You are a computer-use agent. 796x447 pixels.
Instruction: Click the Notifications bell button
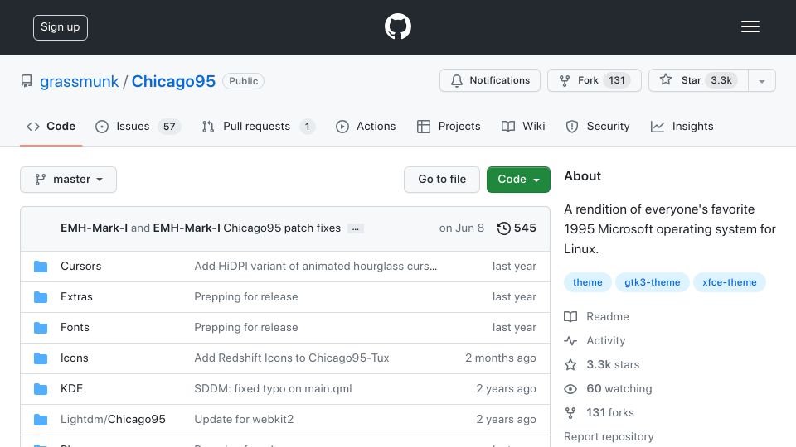[x=490, y=80]
